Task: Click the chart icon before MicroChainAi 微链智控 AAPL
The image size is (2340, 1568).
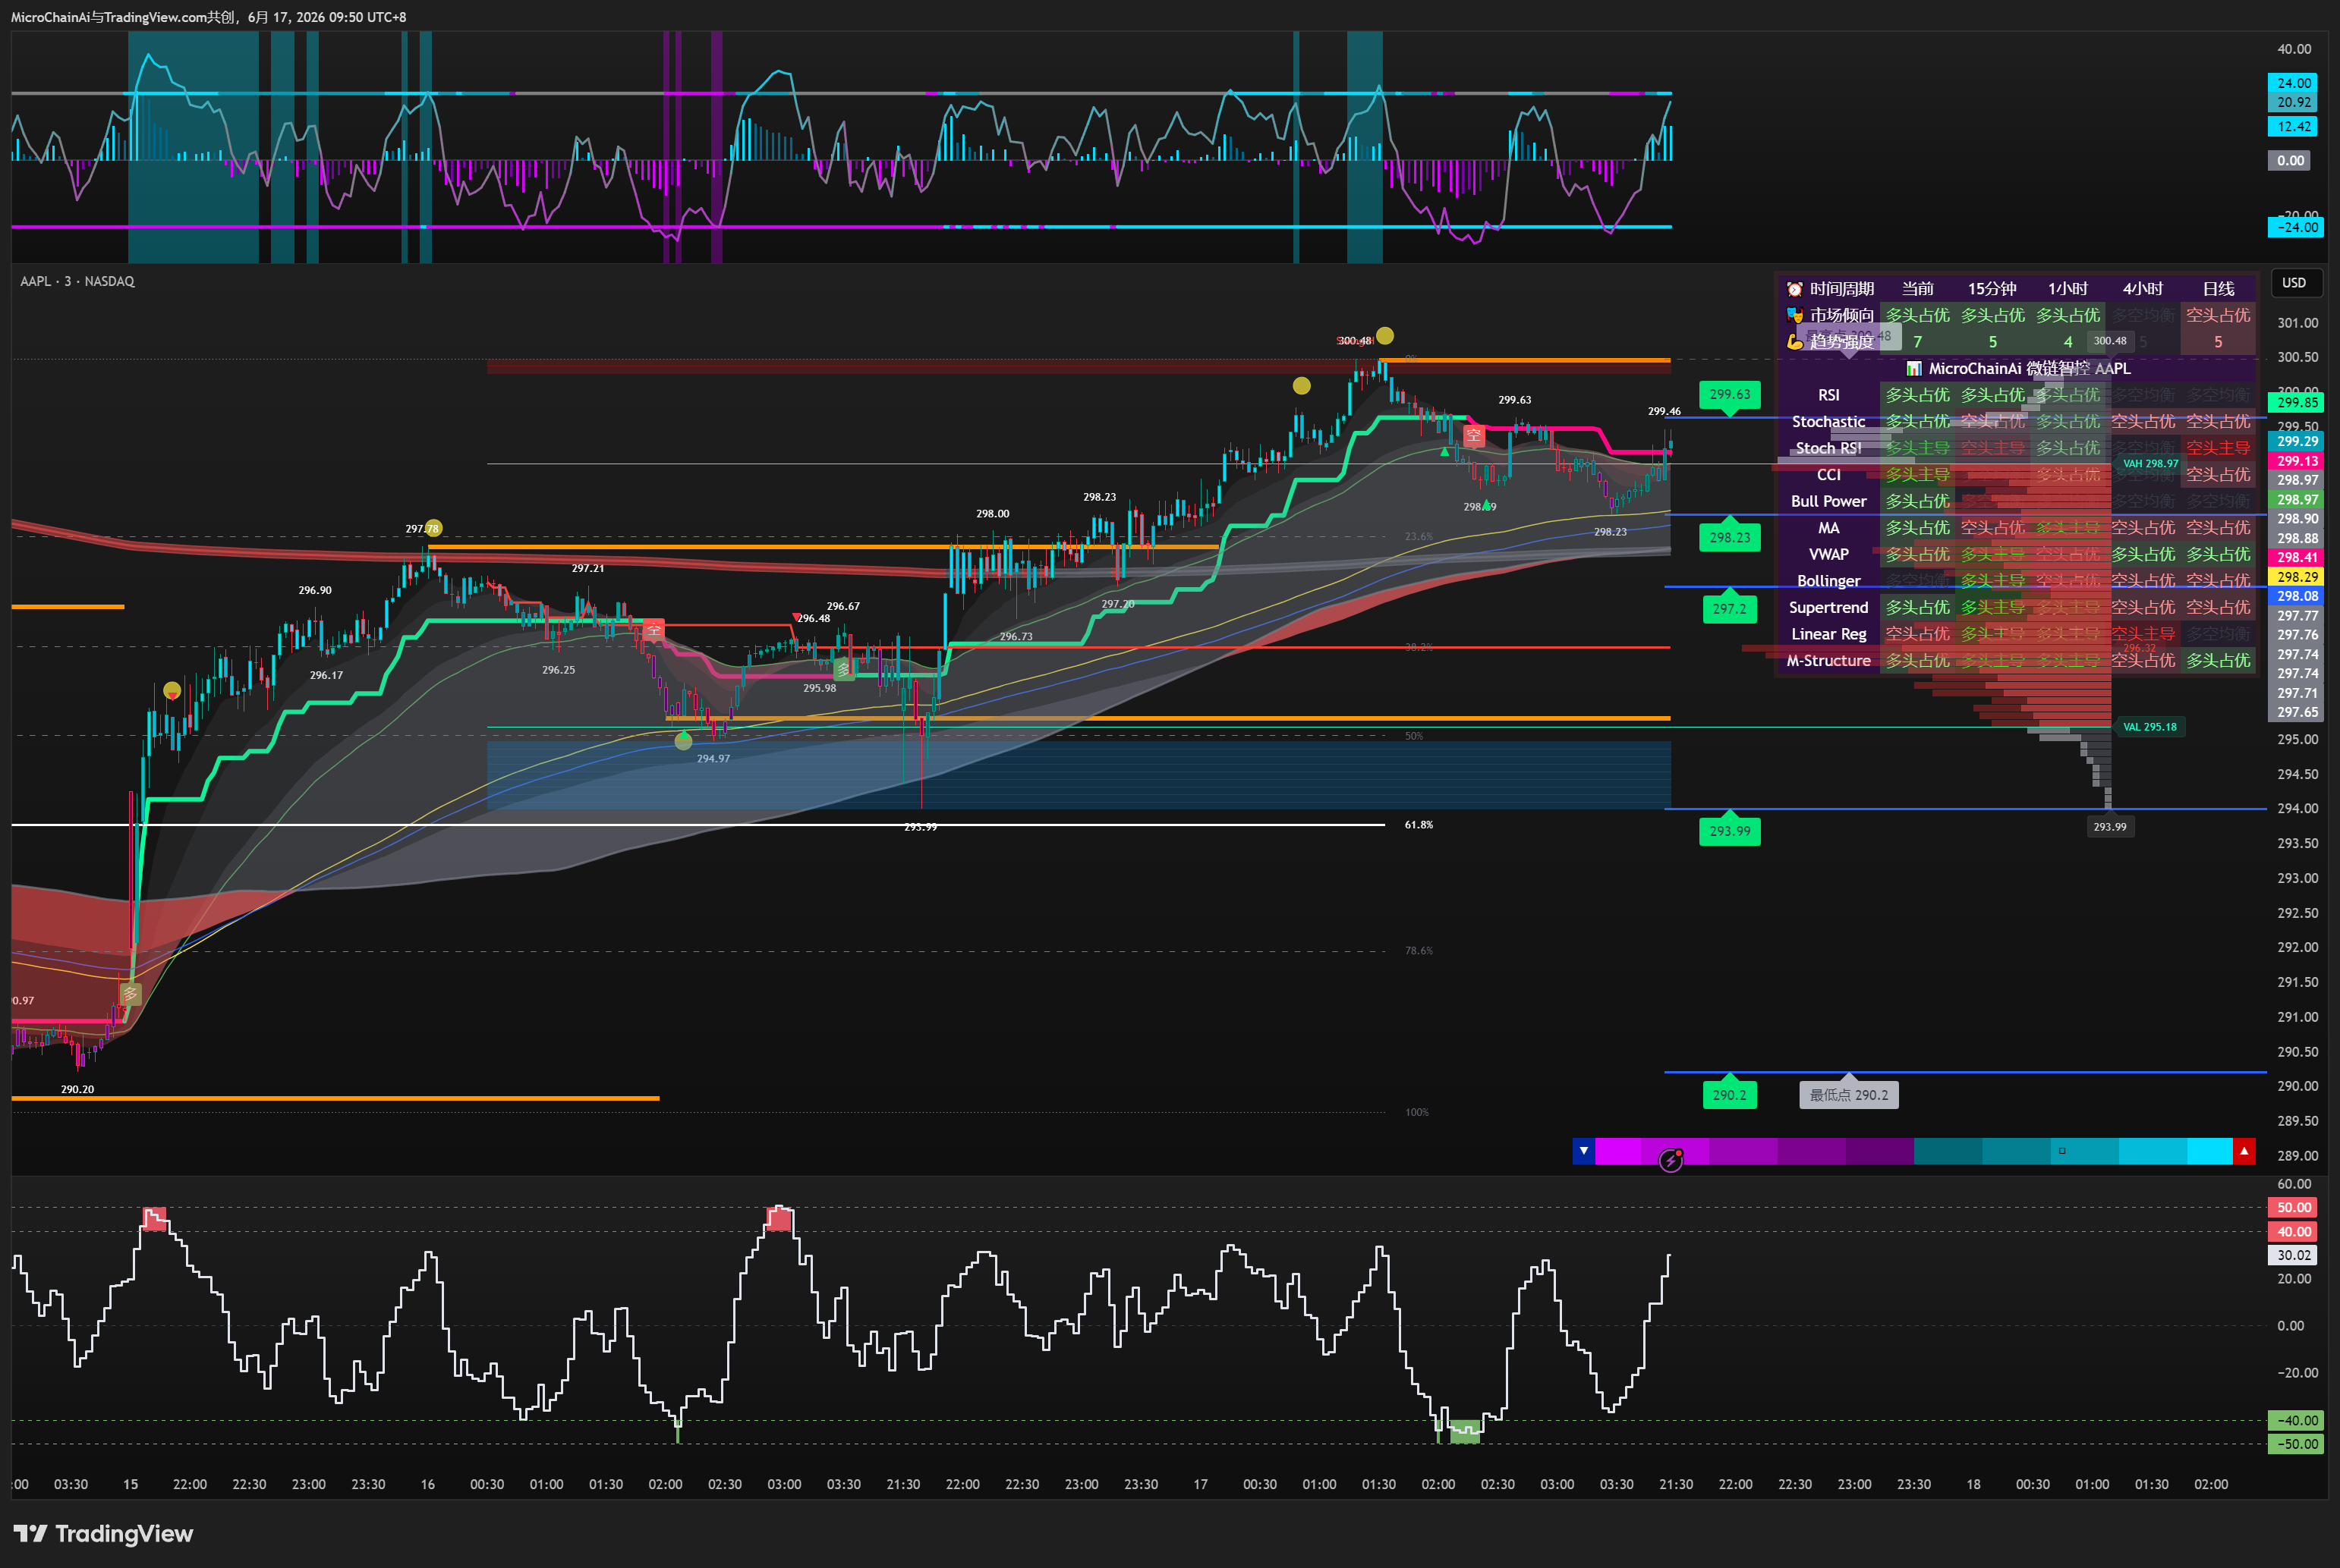Action: coord(1913,369)
